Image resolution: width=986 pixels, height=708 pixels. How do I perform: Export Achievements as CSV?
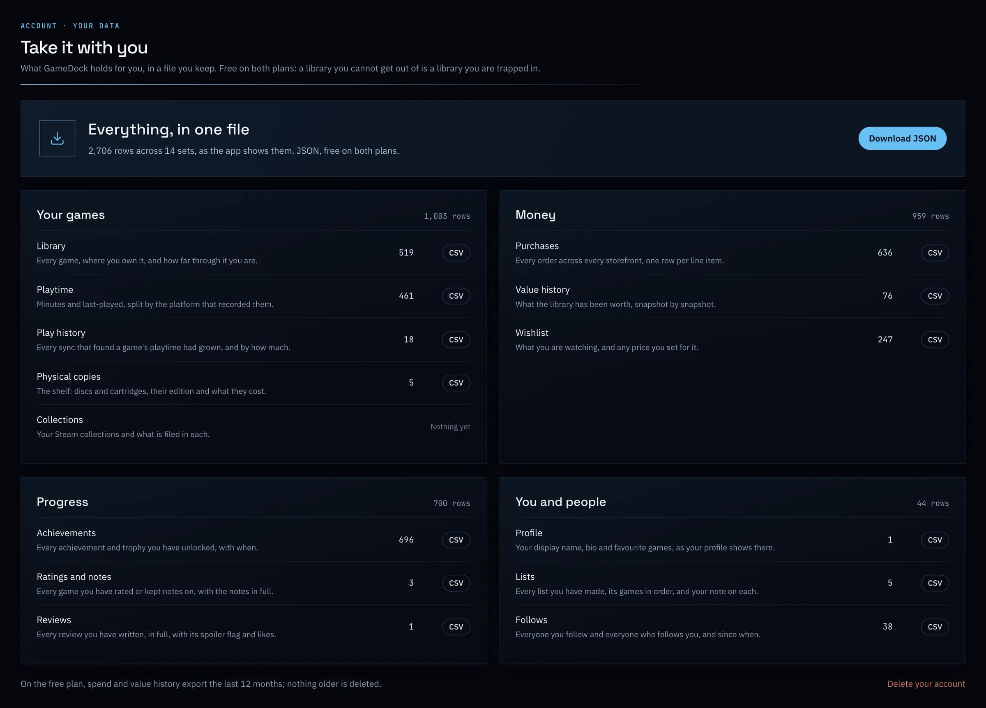[x=456, y=540]
